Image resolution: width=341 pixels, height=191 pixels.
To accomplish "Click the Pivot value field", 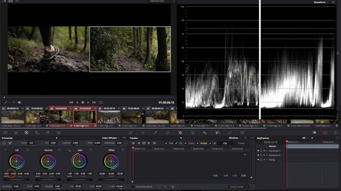I will tap(98, 143).
